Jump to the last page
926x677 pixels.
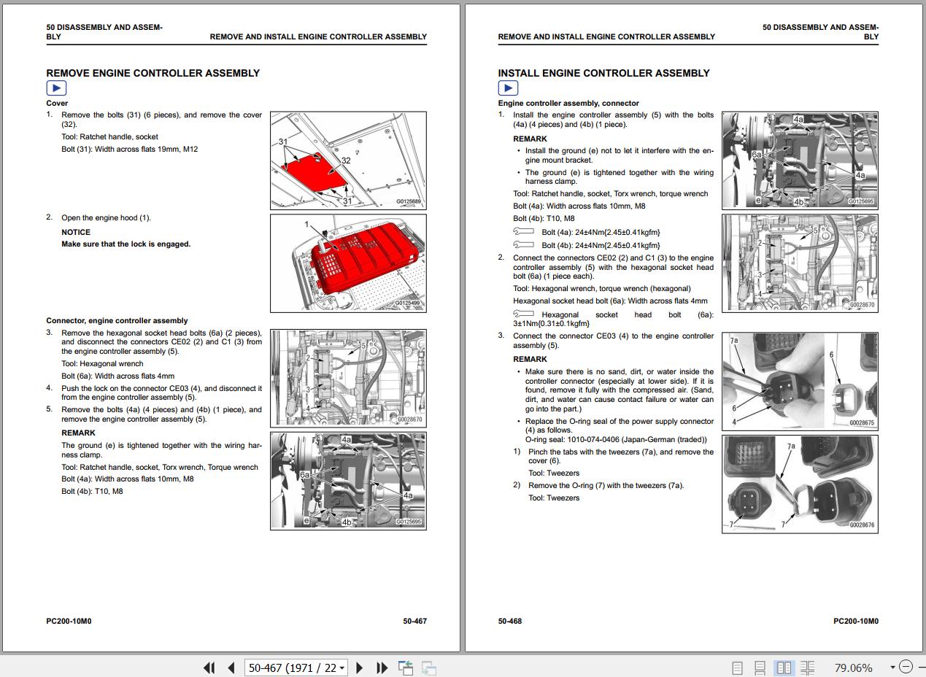pos(382,668)
